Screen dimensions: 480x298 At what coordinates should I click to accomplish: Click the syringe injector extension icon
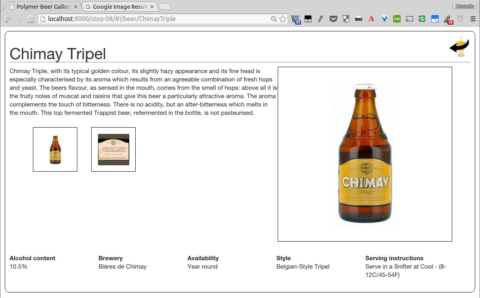tap(321, 19)
